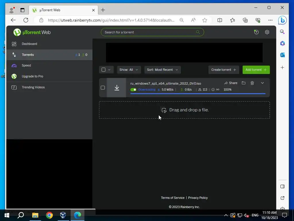Refresh the uTorrent Web page
294x221 pixels.
[x=26, y=20]
